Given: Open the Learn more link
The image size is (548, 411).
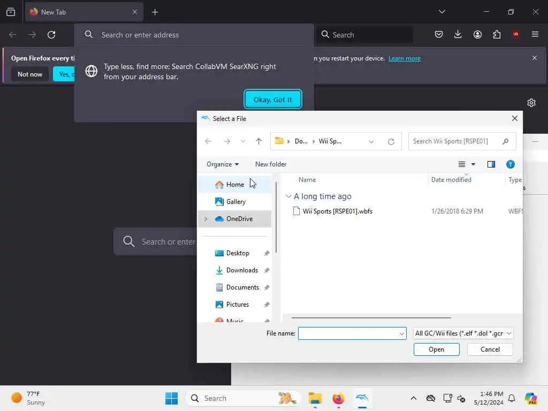Looking at the screenshot, I should click(405, 58).
